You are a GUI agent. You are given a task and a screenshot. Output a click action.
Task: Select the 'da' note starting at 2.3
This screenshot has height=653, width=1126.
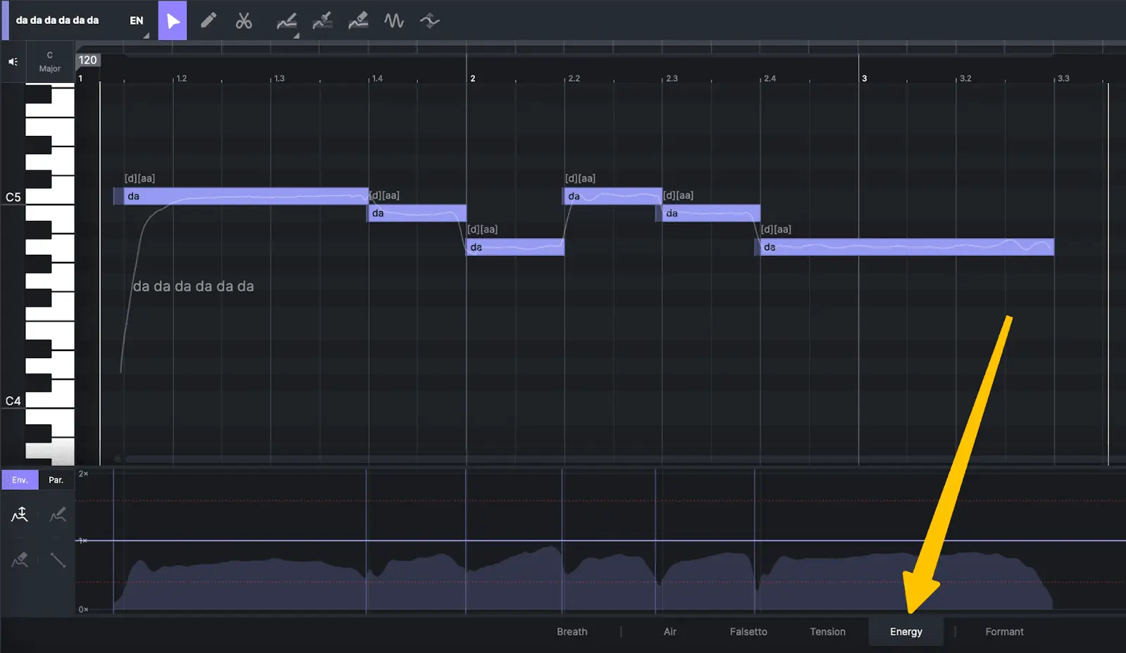coord(711,213)
